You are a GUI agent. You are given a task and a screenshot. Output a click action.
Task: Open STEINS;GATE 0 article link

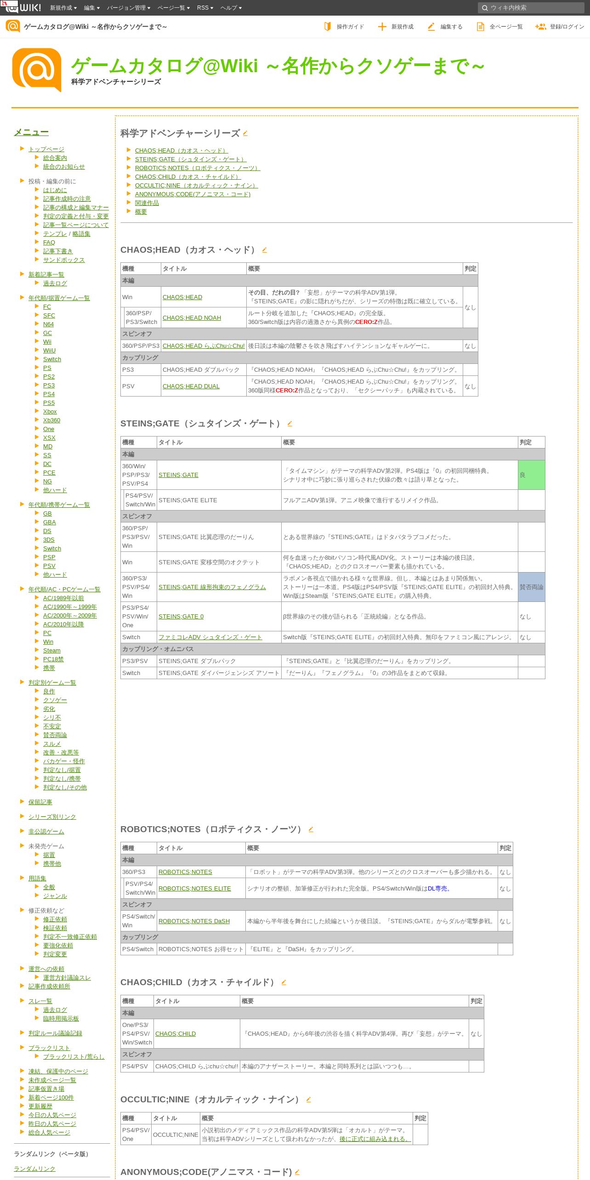tap(181, 617)
